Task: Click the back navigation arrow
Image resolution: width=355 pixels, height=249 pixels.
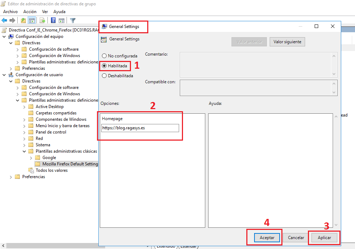Action: 4,20
